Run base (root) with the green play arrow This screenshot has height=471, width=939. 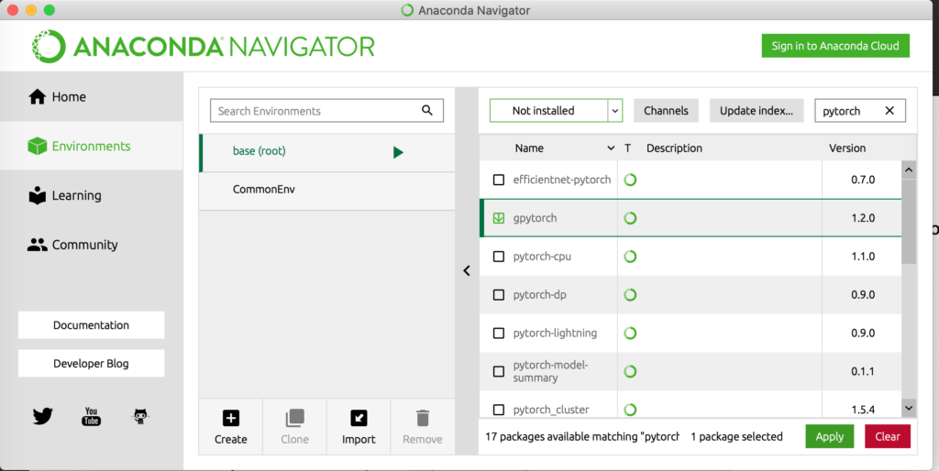[398, 153]
